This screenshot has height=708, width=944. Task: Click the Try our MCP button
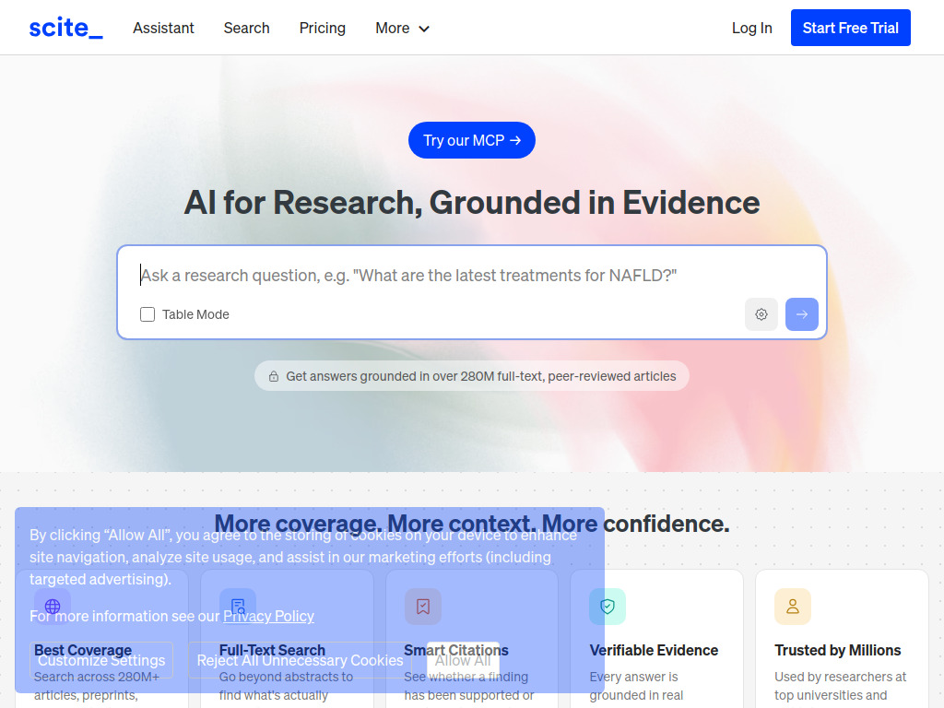[472, 140]
